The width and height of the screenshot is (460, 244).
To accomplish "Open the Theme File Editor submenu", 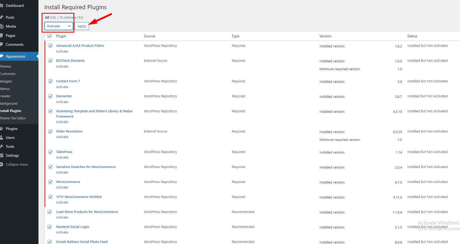I will [x=13, y=118].
